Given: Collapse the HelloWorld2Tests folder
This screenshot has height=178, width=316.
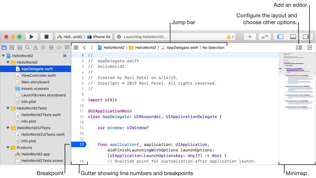Looking at the screenshot, I should [x=8, y=108].
